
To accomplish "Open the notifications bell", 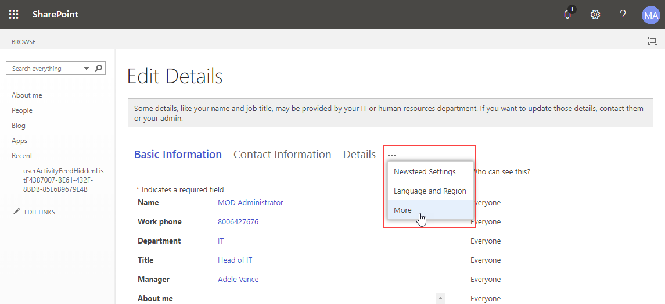I will [x=567, y=15].
